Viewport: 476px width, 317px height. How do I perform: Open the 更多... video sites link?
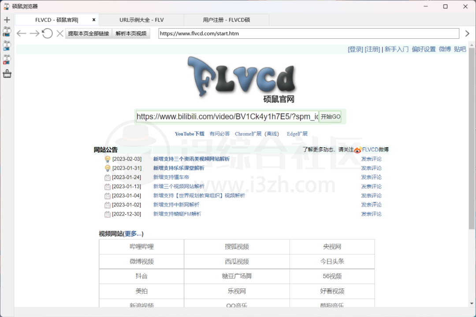[133, 234]
